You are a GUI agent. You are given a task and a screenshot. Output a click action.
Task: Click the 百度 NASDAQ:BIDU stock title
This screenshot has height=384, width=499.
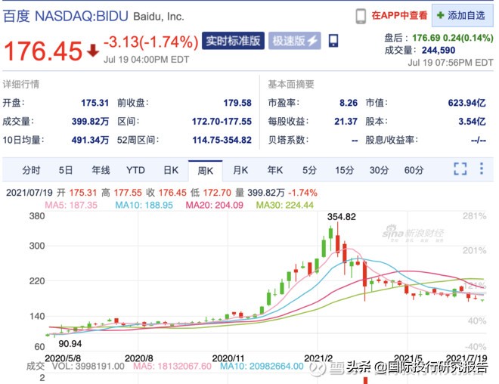pos(66,16)
